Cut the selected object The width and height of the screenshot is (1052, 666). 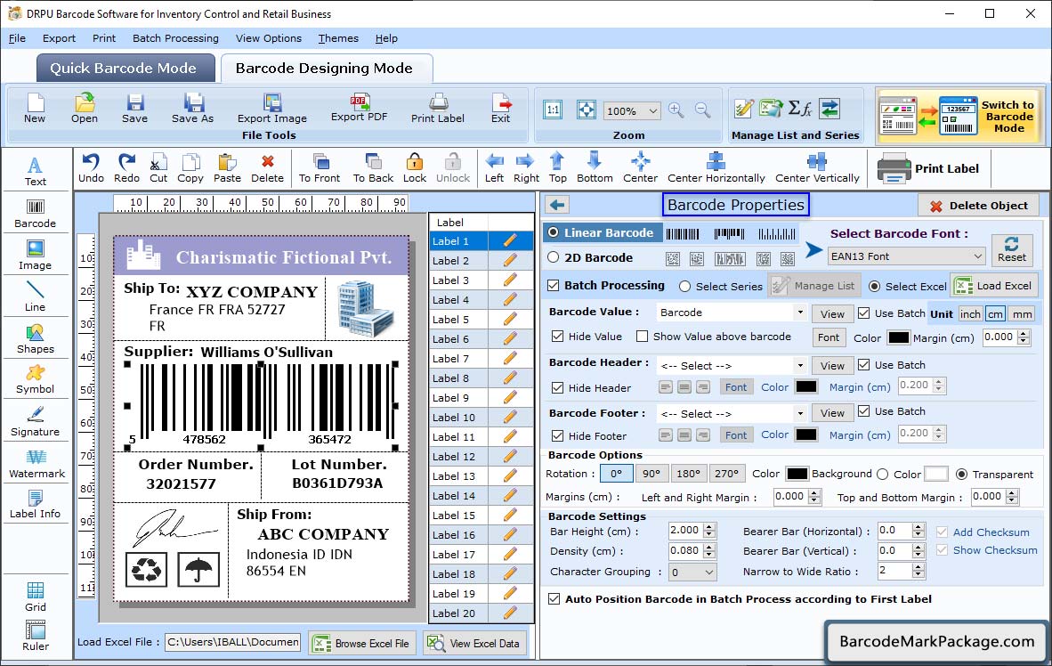coord(158,168)
